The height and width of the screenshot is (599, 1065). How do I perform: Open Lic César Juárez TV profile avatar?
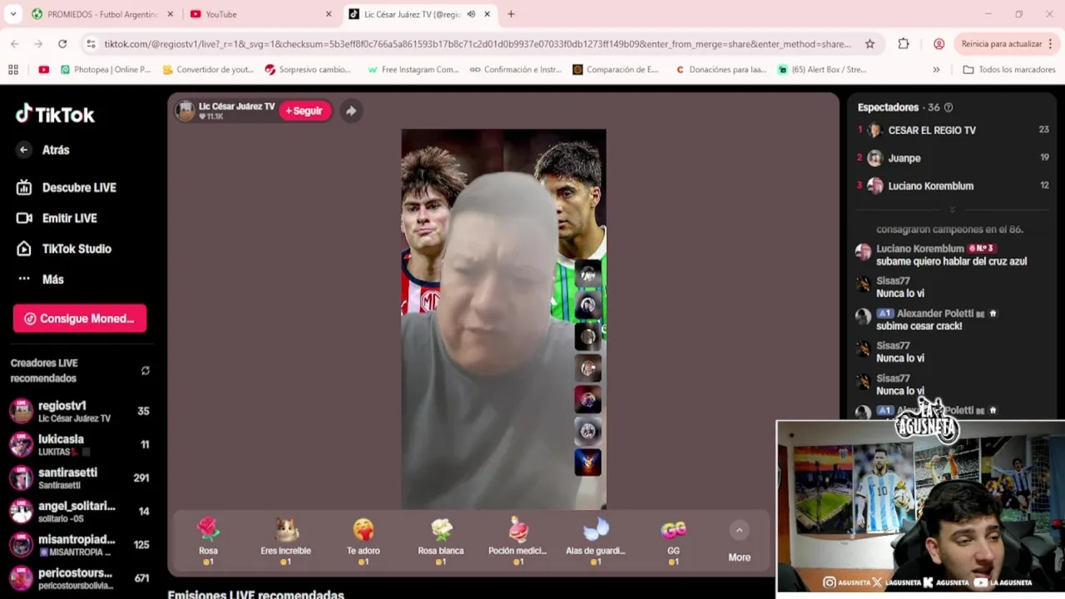click(x=186, y=111)
